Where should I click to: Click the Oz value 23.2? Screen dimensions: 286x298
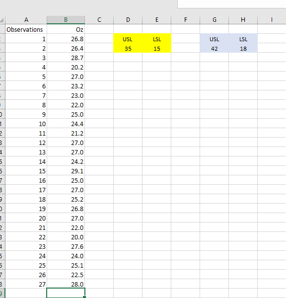(66, 86)
